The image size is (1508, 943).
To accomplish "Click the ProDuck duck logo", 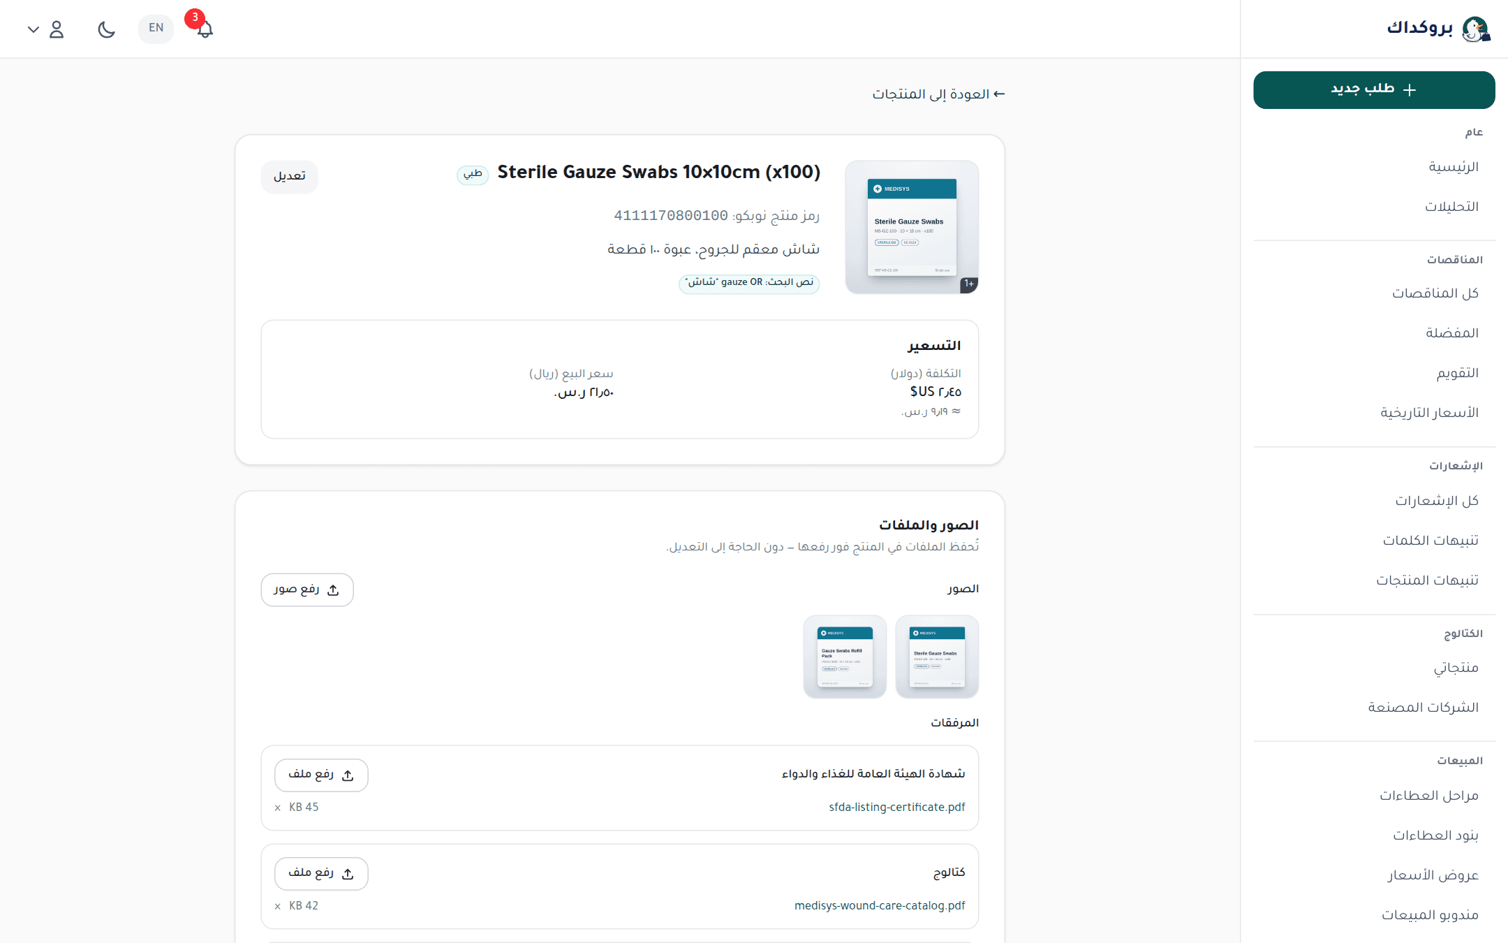I will pos(1475,29).
